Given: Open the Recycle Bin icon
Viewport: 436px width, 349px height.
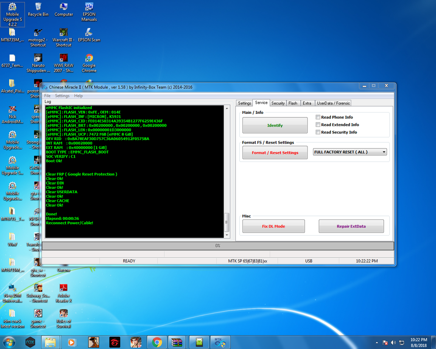Looking at the screenshot, I should 38,10.
